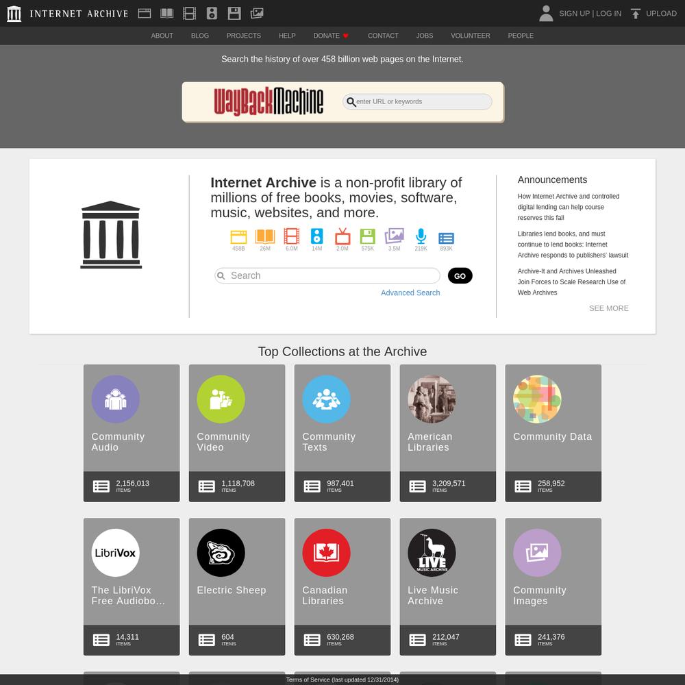
Task: Open the PROJECTS menu item
Action: tap(244, 36)
